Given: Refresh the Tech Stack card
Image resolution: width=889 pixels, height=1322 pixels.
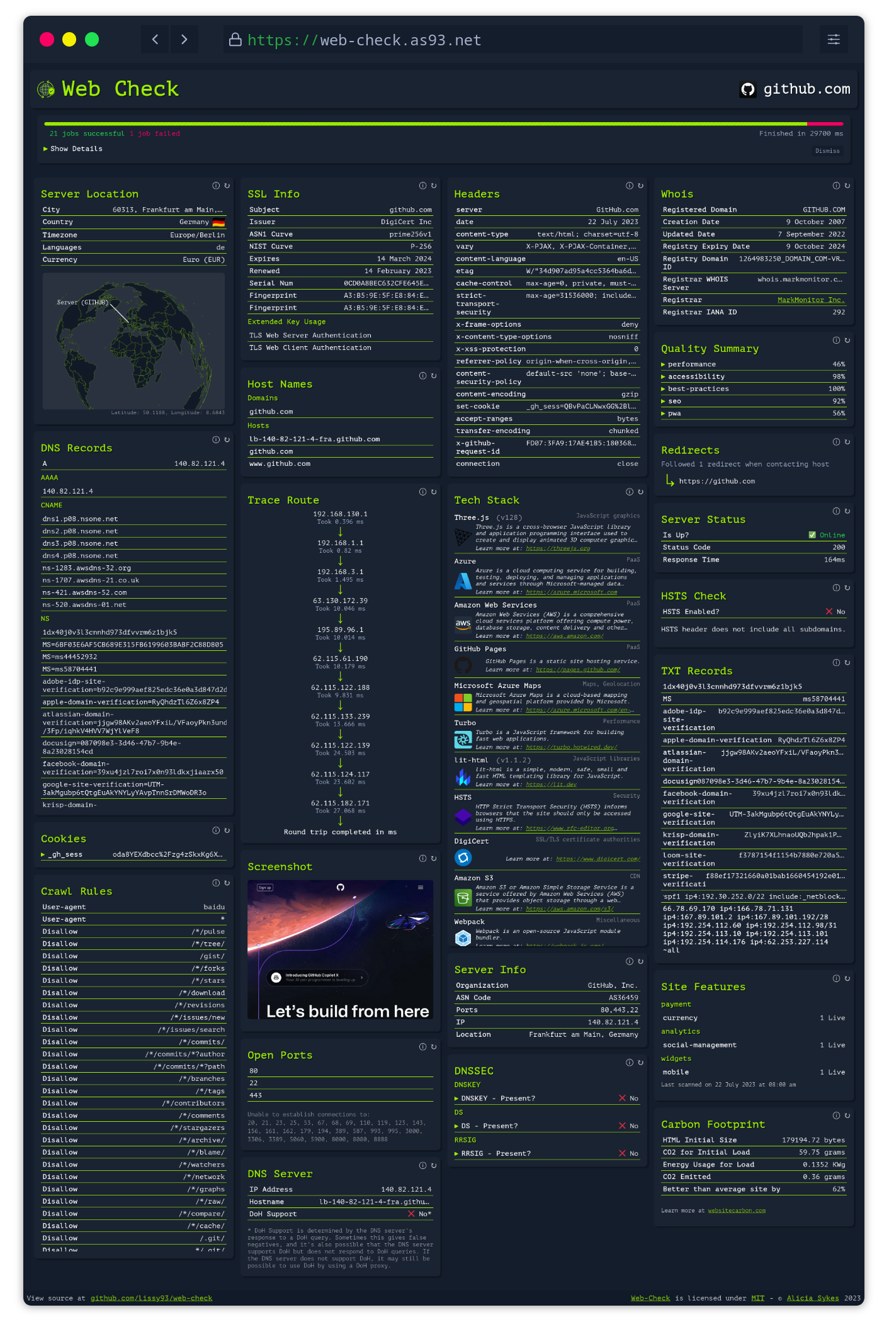Looking at the screenshot, I should point(640,492).
